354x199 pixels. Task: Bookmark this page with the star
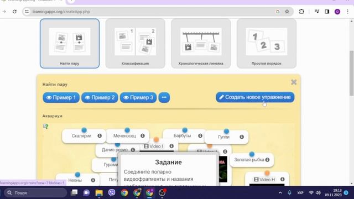287,12
